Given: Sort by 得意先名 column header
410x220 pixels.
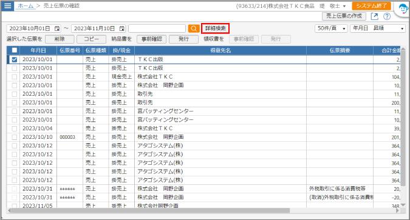Looking at the screenshot, I should [x=220, y=50].
